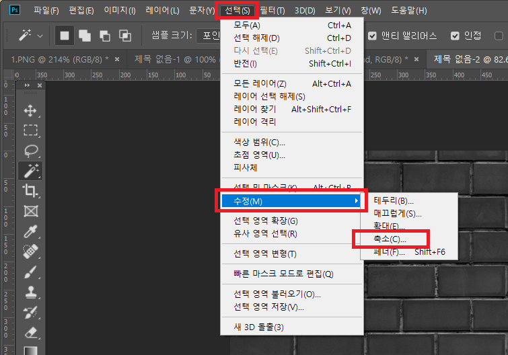Click 축소(C)... in the submenu
Image resolution: width=508 pixels, height=355 pixels.
[x=390, y=239]
